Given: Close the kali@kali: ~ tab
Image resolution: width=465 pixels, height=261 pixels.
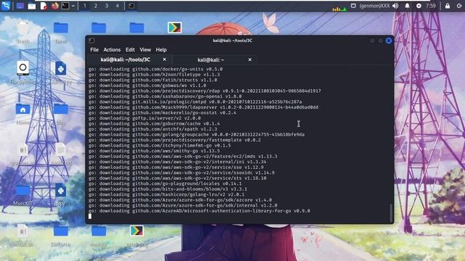Looking at the screenshot, I should (x=250, y=59).
